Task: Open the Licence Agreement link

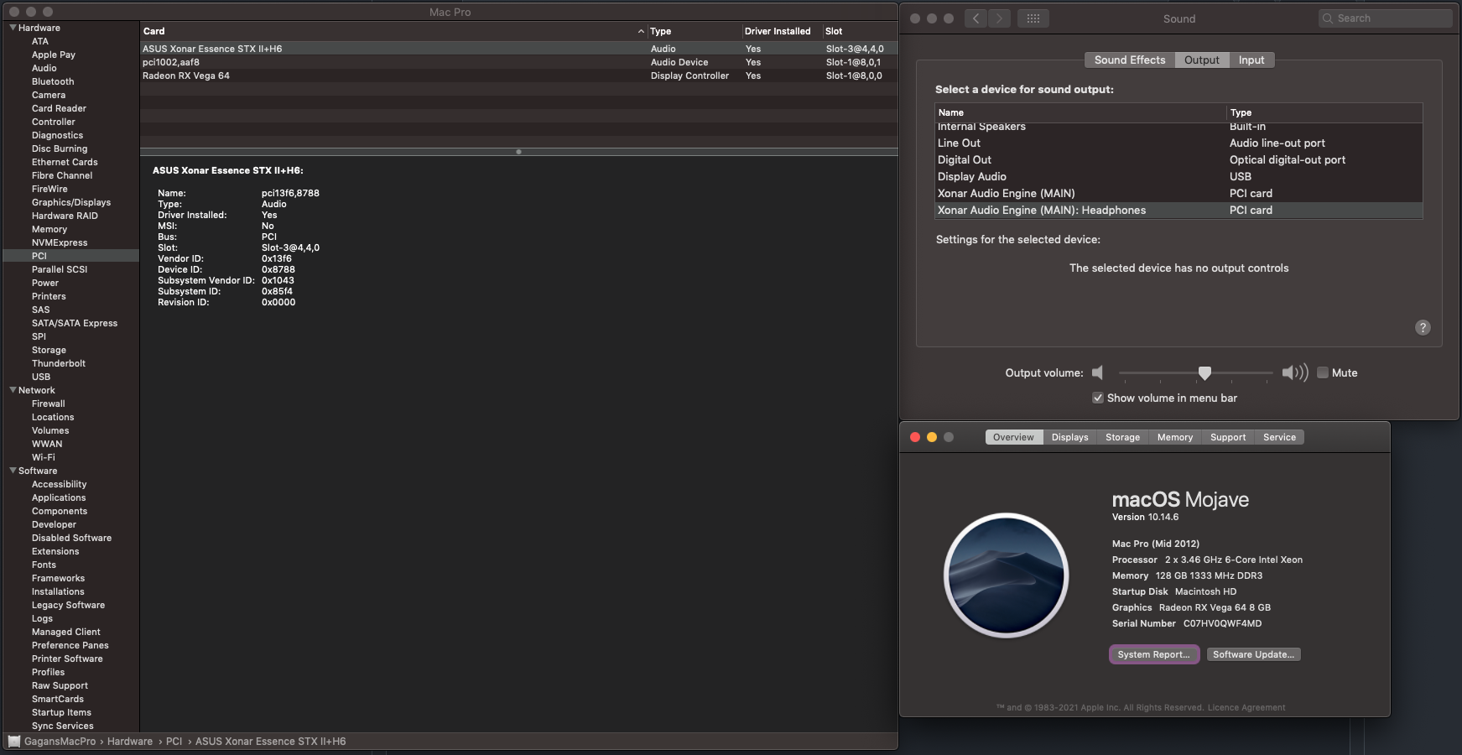Action: tap(1246, 708)
